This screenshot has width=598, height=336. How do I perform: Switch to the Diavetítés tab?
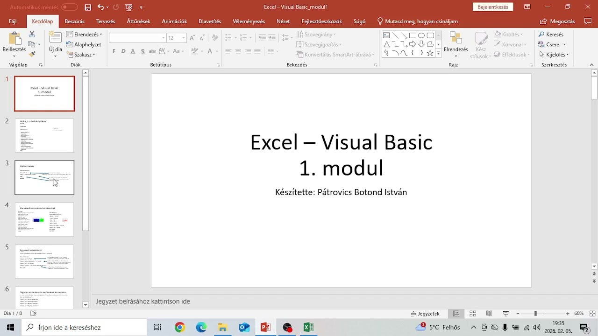point(210,21)
